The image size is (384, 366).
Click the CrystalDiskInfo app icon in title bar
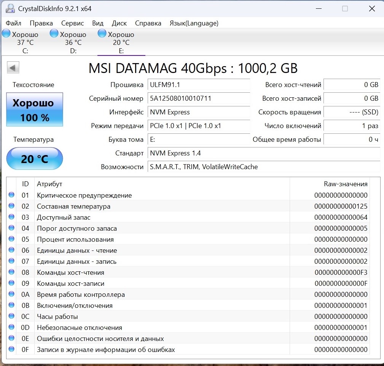[10, 8]
